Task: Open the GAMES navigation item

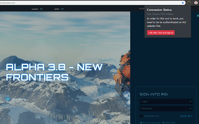Action: tap(35, 9)
